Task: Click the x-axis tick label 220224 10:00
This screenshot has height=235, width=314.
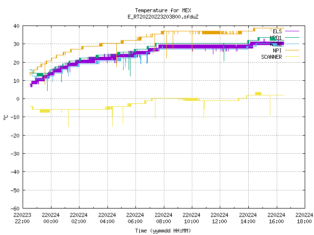Action: coord(192,218)
